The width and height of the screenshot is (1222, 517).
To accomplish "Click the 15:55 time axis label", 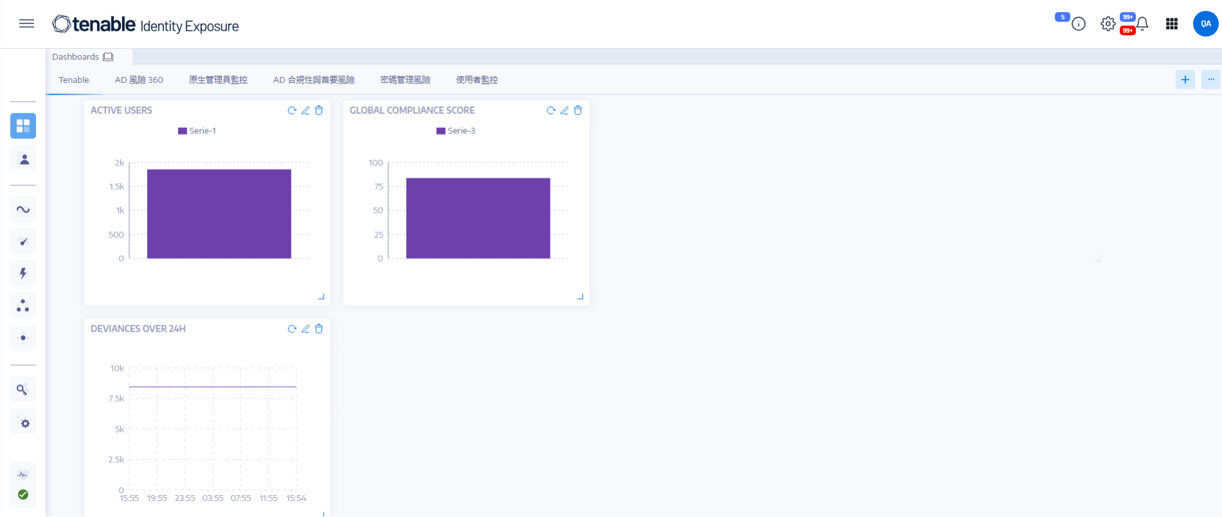I will click(129, 498).
